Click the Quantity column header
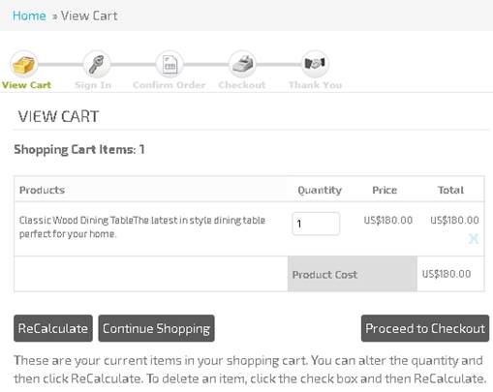 tap(320, 190)
